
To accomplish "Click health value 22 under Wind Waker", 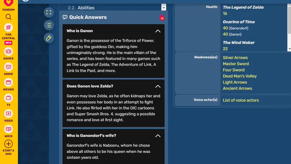I will click(x=225, y=49).
